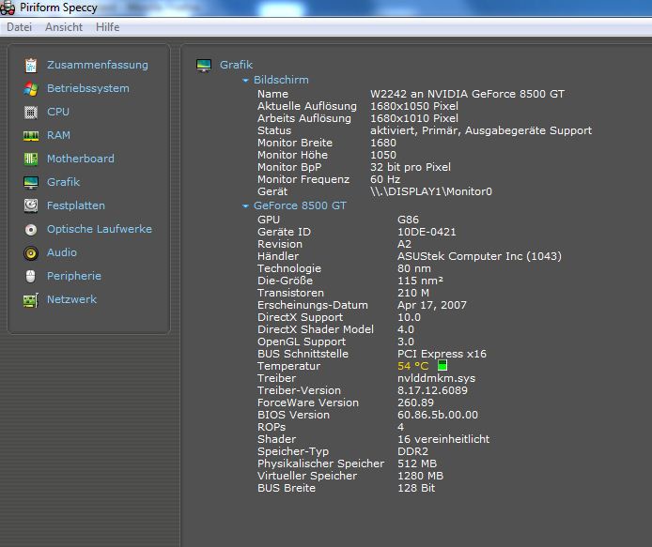Screen dimensions: 652x547
Task: Open the Hilfe menu
Action: pyautogui.click(x=108, y=27)
